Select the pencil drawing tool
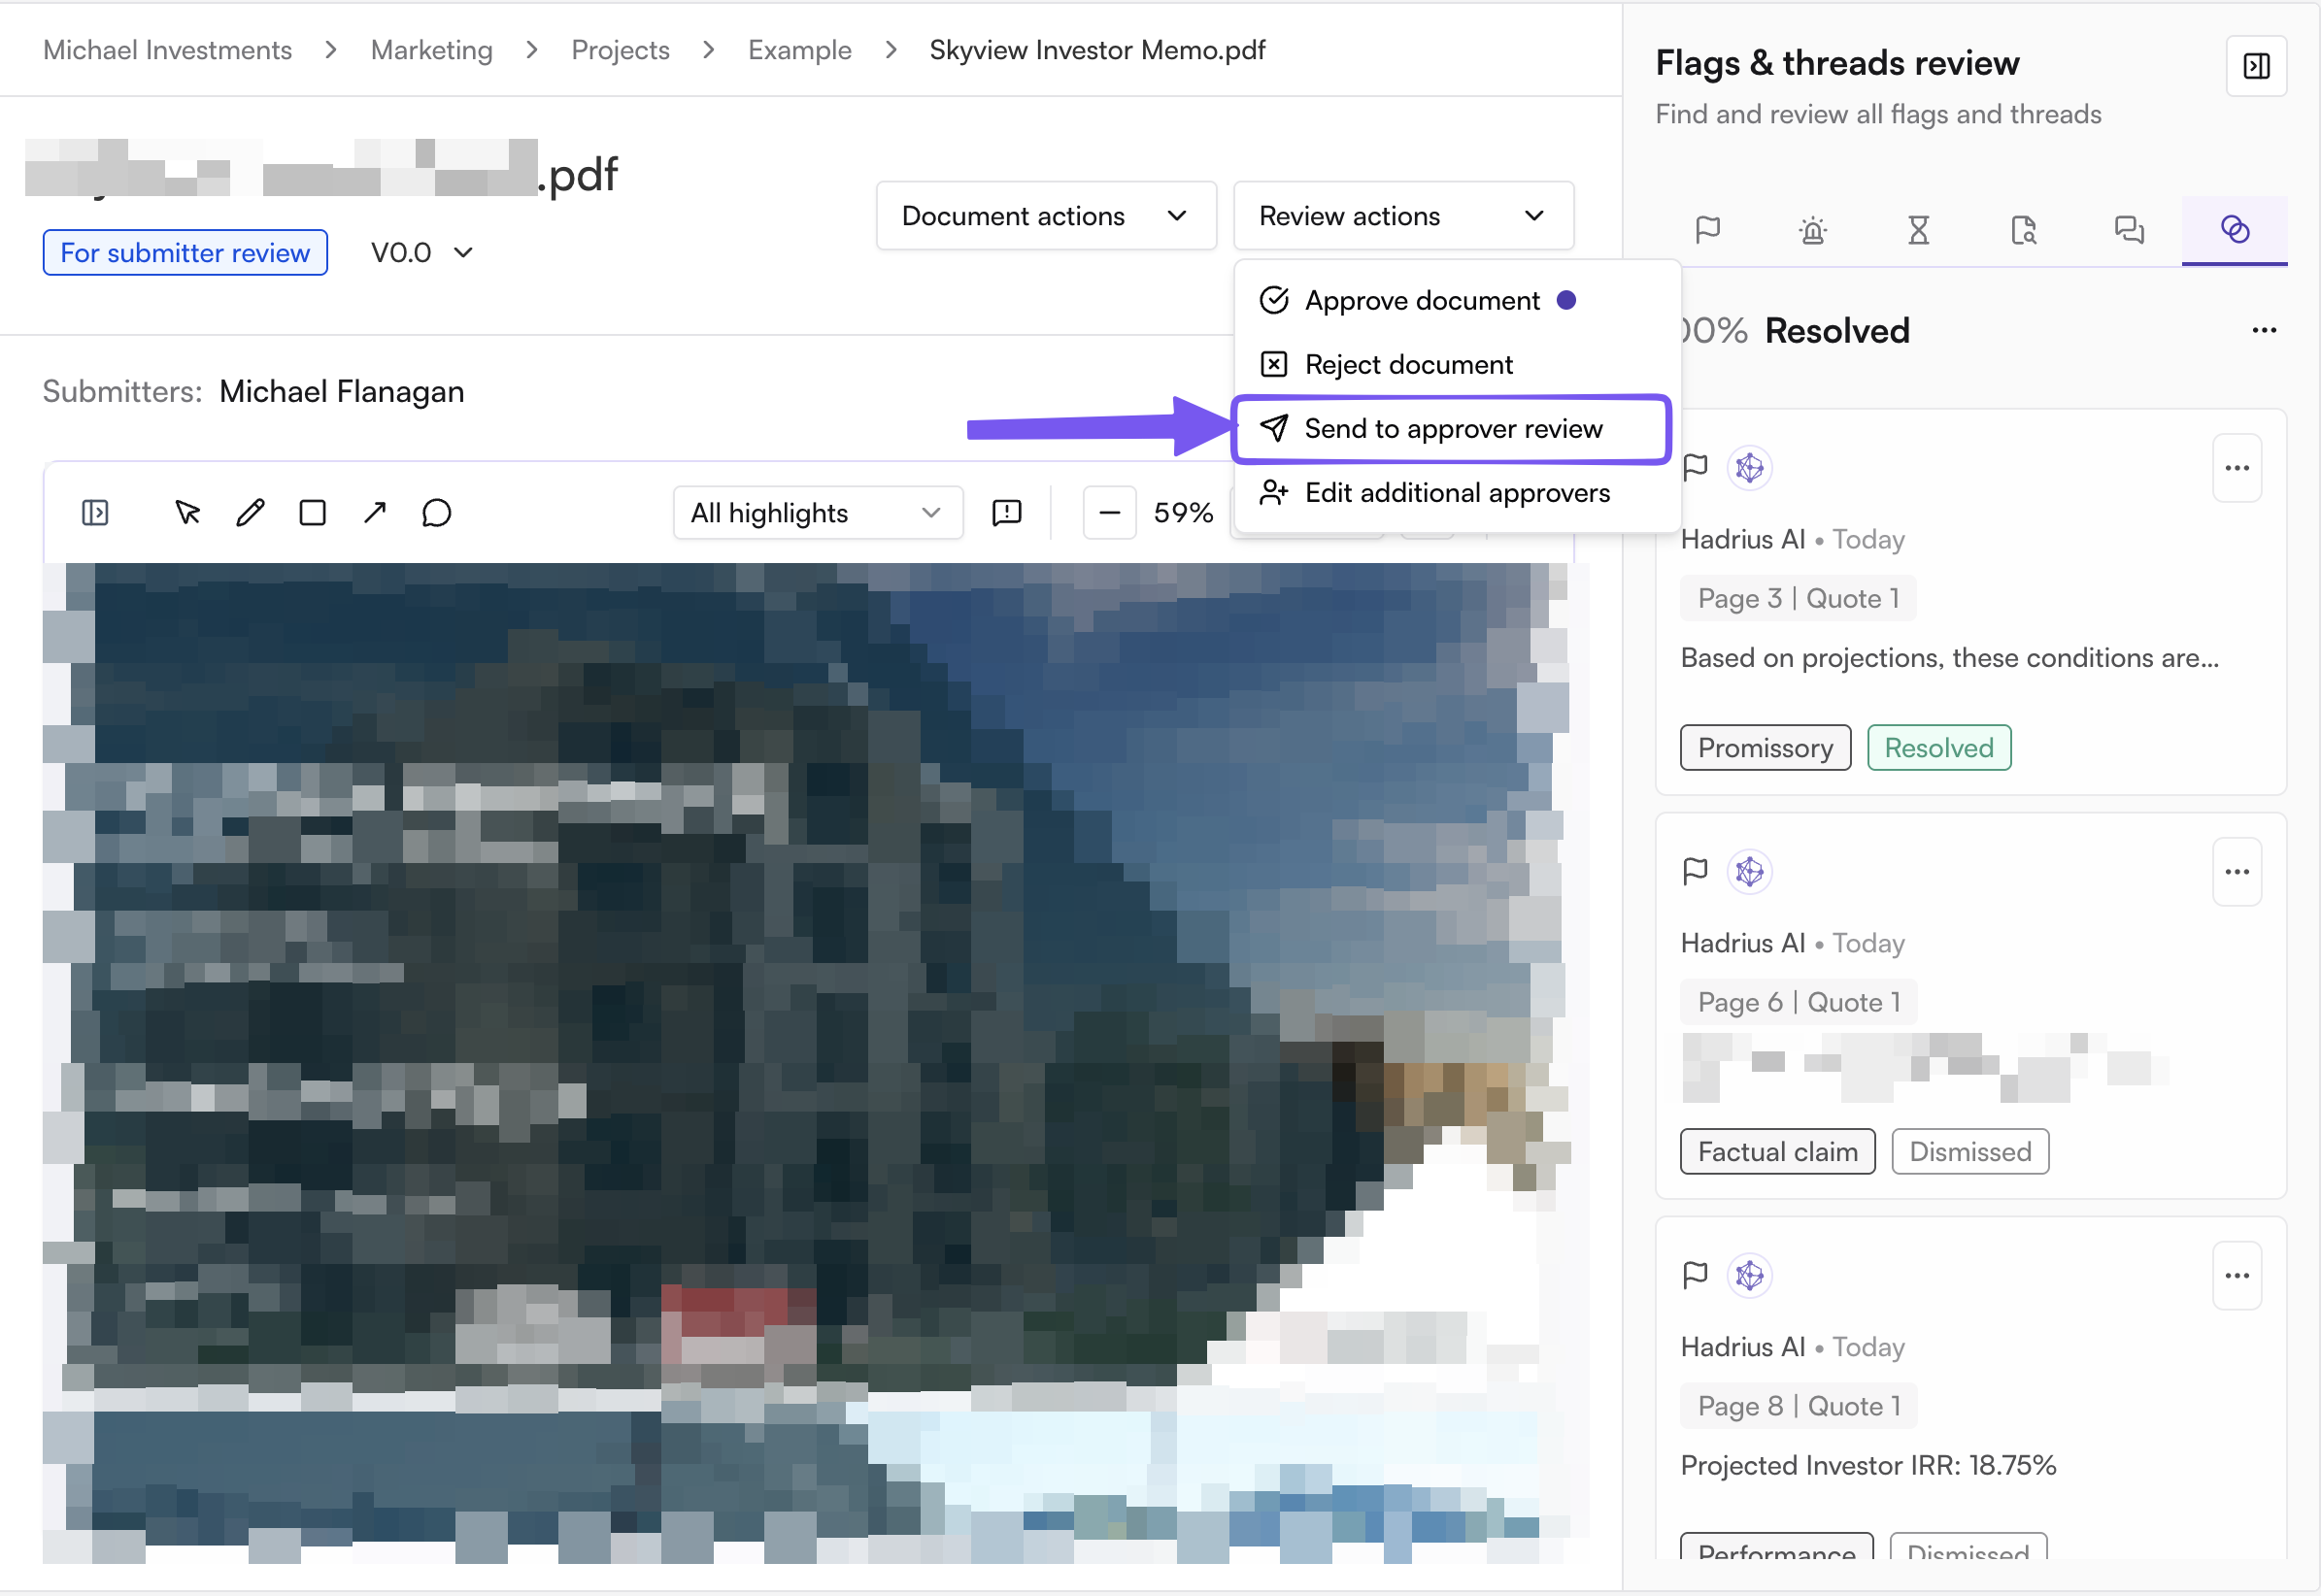This screenshot has height=1596, width=2321. point(251,513)
